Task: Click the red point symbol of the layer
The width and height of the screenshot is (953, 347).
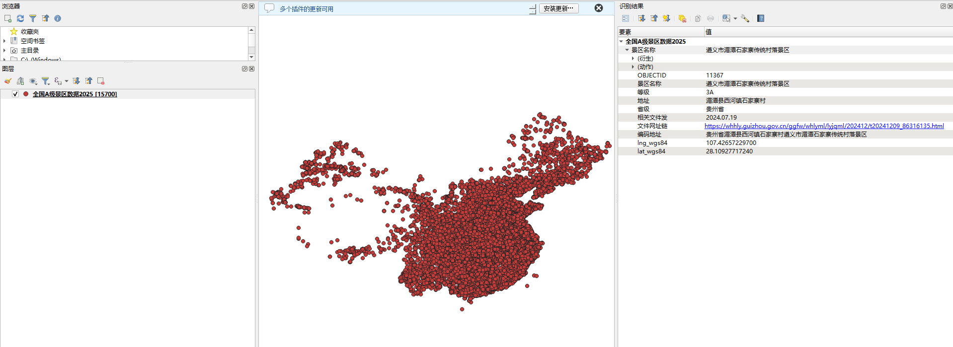Action: click(x=26, y=94)
